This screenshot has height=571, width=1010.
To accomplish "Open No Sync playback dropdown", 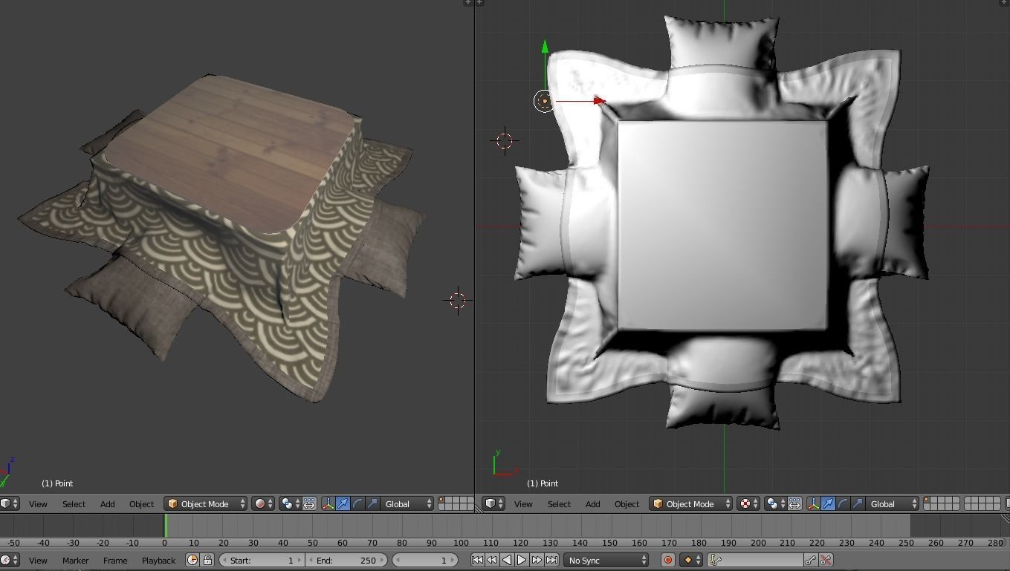I will [606, 560].
